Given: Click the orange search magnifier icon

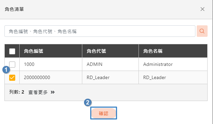Looking at the screenshot, I should [x=202, y=31].
